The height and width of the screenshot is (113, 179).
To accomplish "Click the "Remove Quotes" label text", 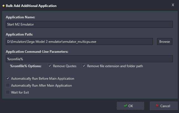I will coord(65,66).
